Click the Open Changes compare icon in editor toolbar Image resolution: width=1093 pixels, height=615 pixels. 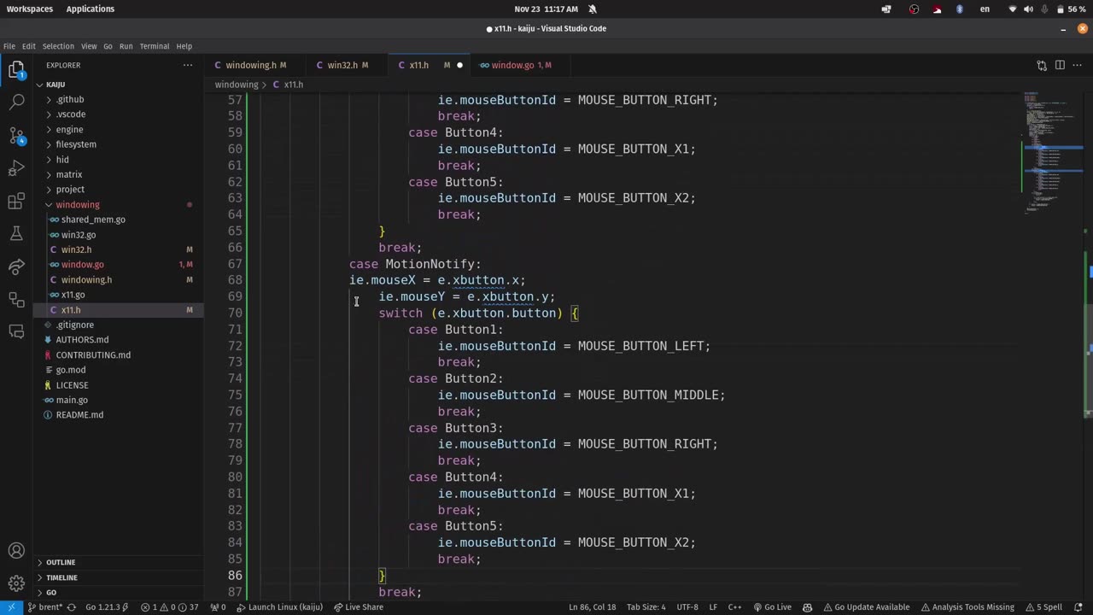click(1042, 65)
